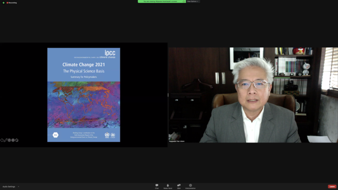Expand the Audio Settings caret
The width and height of the screenshot is (338, 190).
(x=19, y=186)
